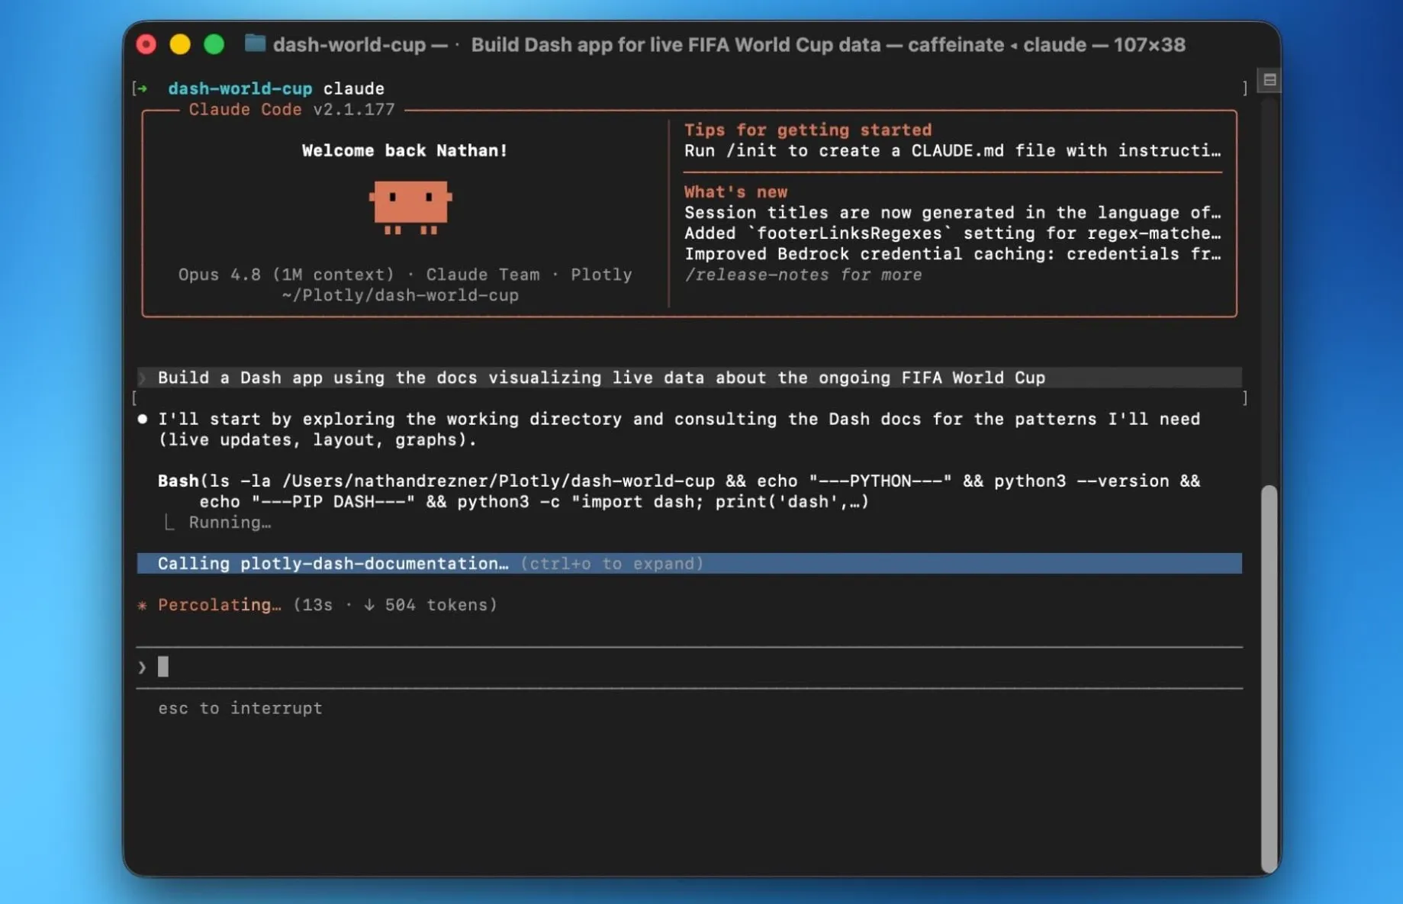1403x904 pixels.
Task: Click the "(ctrl+o to expand)" hint text
Action: [x=612, y=564]
